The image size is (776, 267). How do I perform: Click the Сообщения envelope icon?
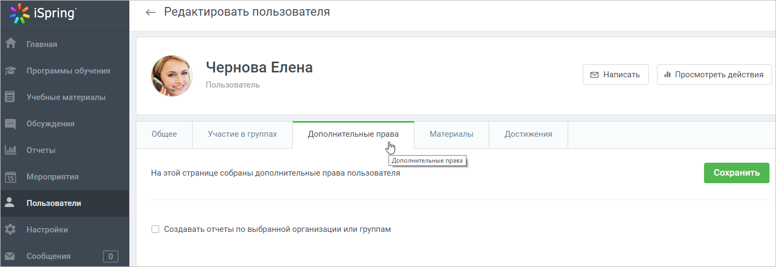click(10, 256)
